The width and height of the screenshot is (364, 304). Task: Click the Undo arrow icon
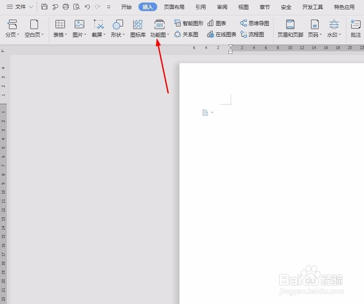click(87, 7)
